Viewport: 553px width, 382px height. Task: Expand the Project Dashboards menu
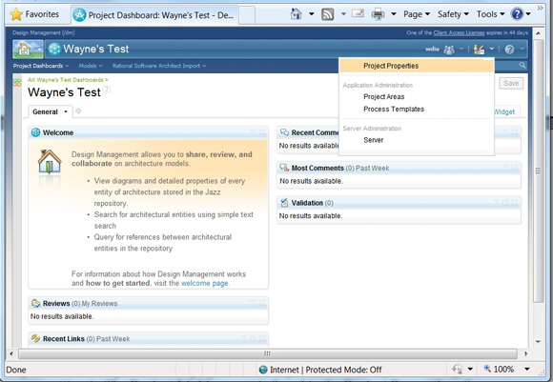41,66
